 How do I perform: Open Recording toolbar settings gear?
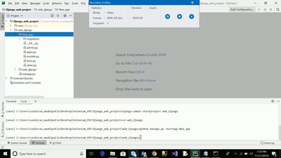[x=192, y=3]
